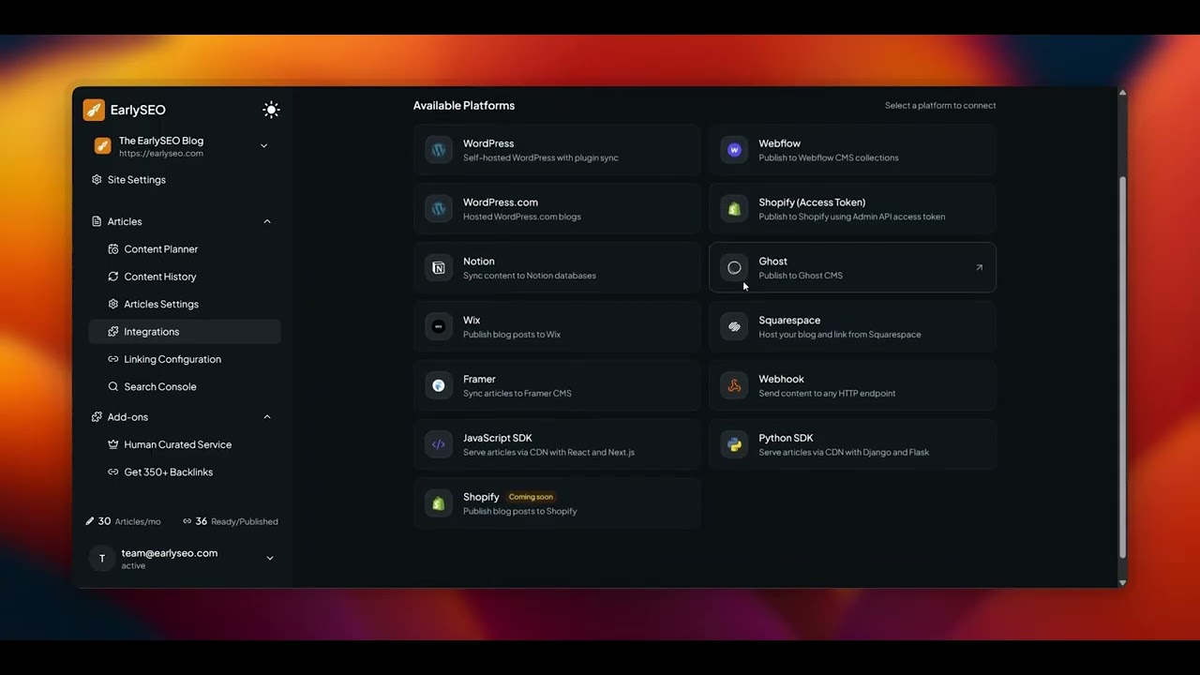
Task: Click the Content History refresh icon
Action: [x=113, y=277]
